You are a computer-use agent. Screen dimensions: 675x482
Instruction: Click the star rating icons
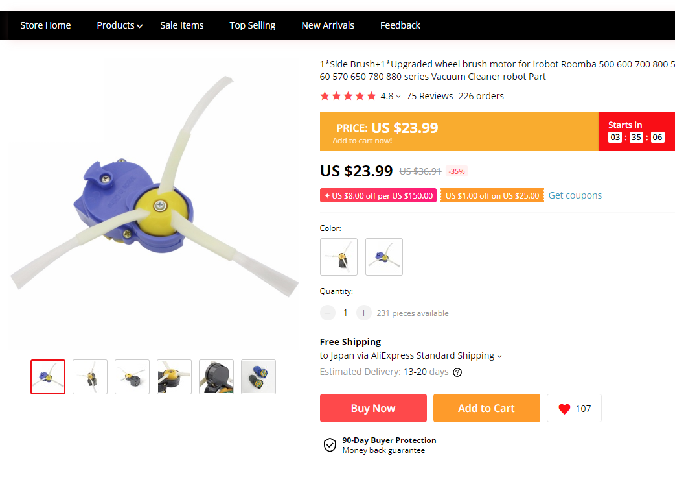[x=349, y=96]
